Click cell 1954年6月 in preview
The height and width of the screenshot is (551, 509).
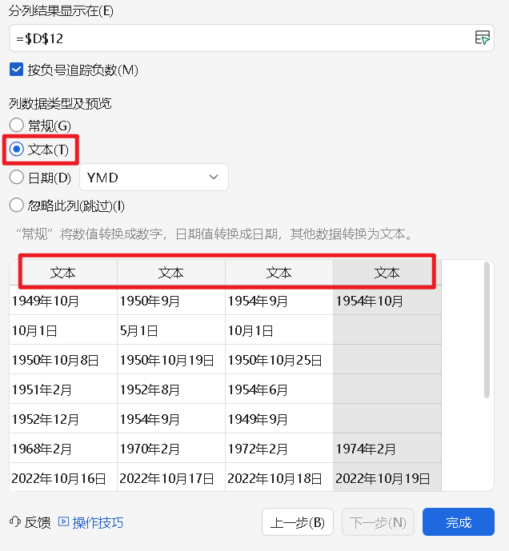(279, 389)
